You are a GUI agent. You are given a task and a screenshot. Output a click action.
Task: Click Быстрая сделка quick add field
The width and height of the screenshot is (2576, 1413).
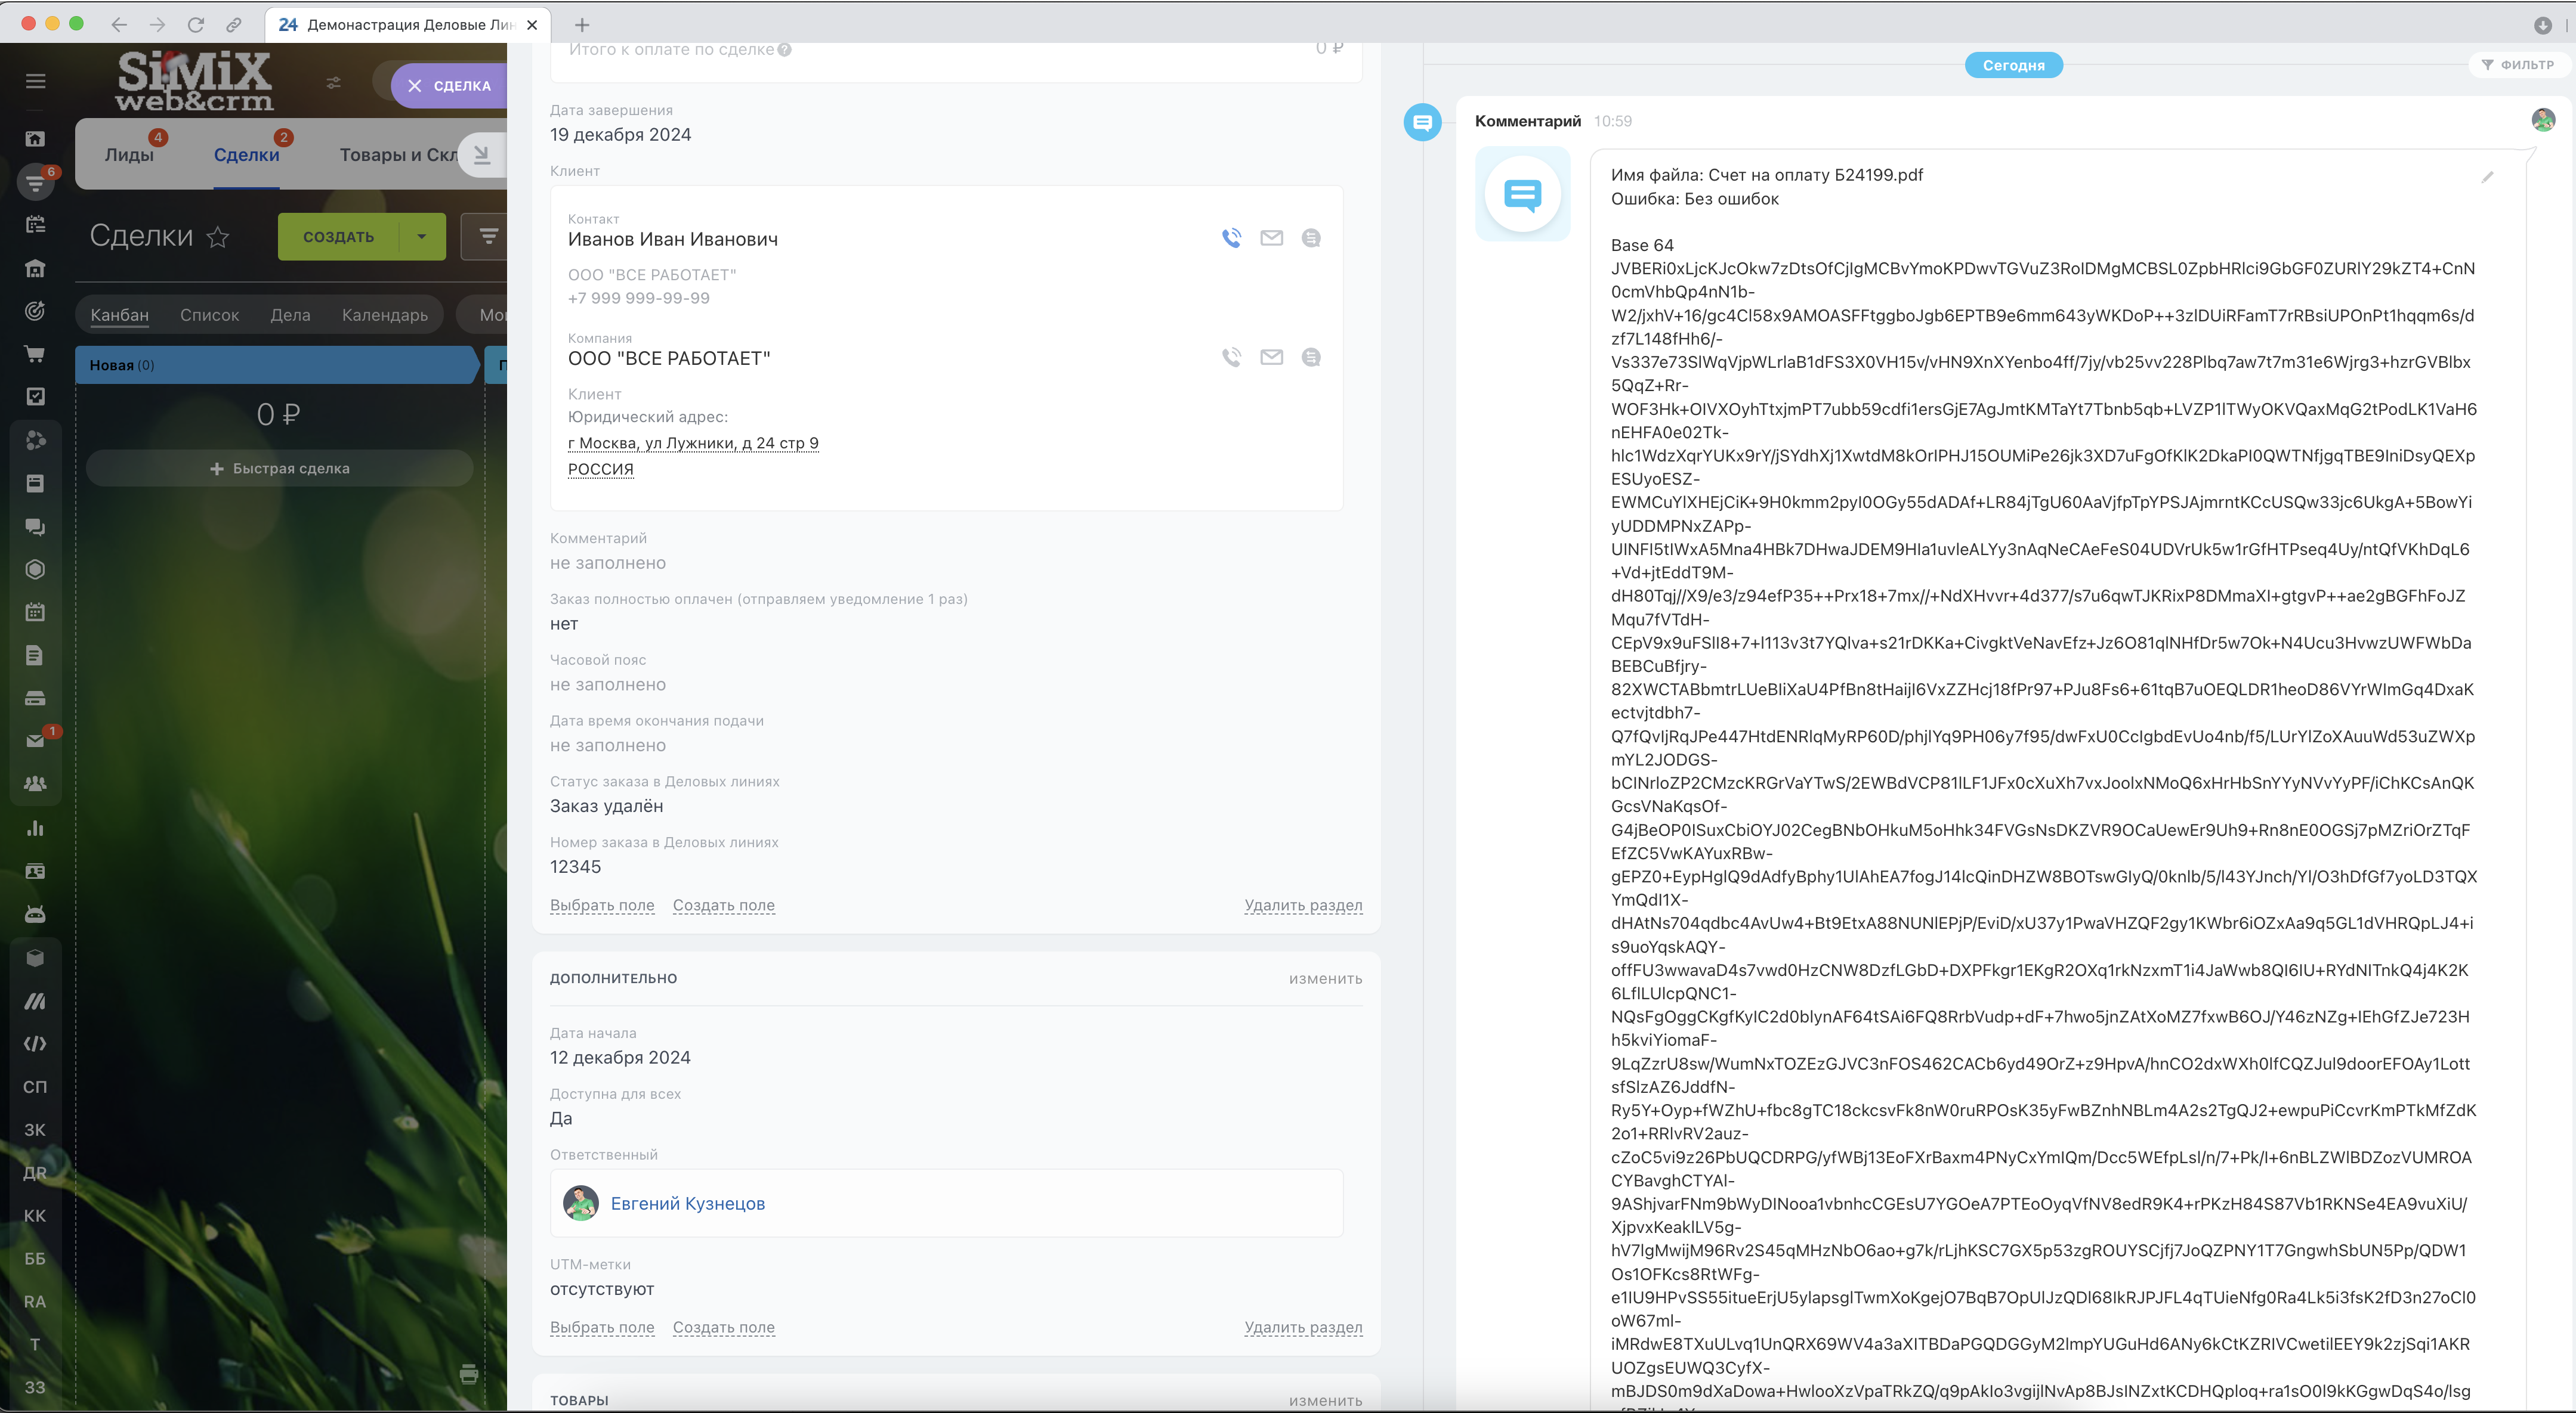point(279,469)
